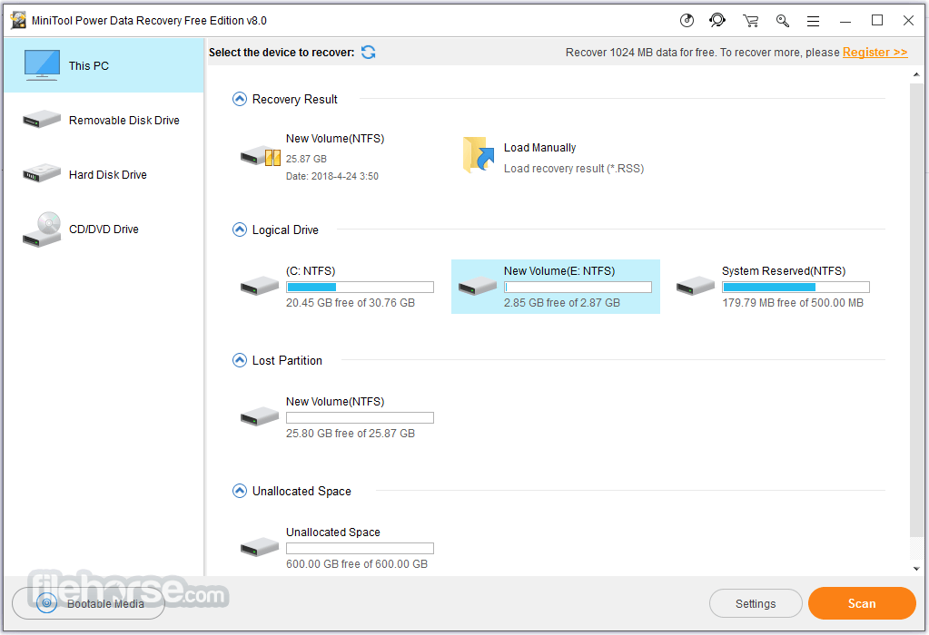Click the Bootable Media disc icon
Screen dimensions: 929x635
coord(46,603)
